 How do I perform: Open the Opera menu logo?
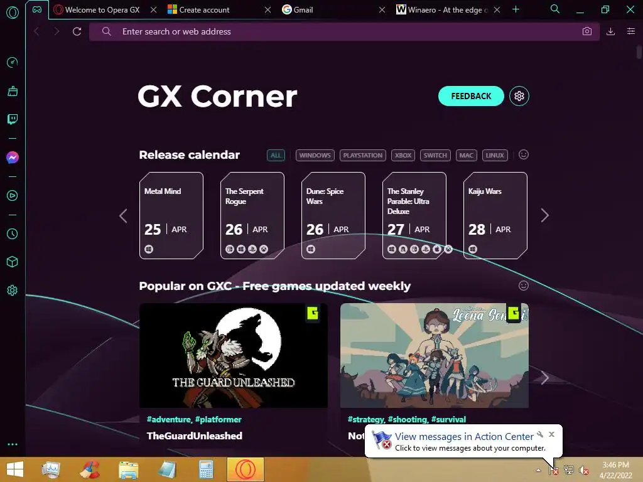click(13, 13)
